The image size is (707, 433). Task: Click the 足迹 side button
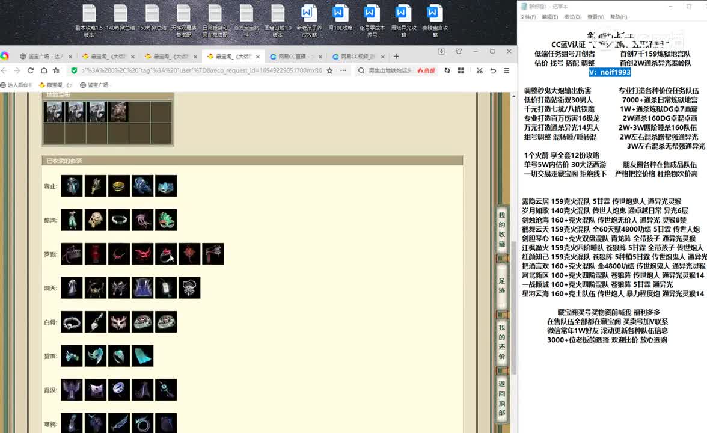pyautogui.click(x=502, y=286)
